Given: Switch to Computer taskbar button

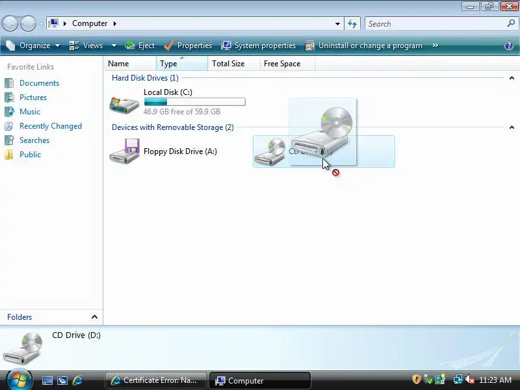Looking at the screenshot, I should [259, 380].
